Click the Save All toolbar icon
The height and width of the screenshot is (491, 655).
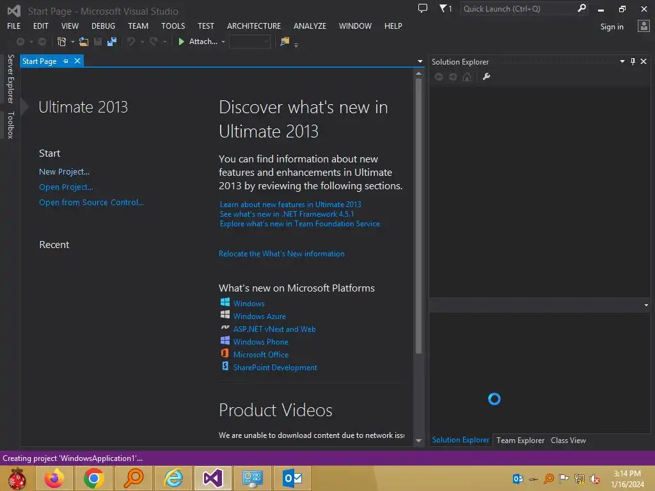point(111,42)
